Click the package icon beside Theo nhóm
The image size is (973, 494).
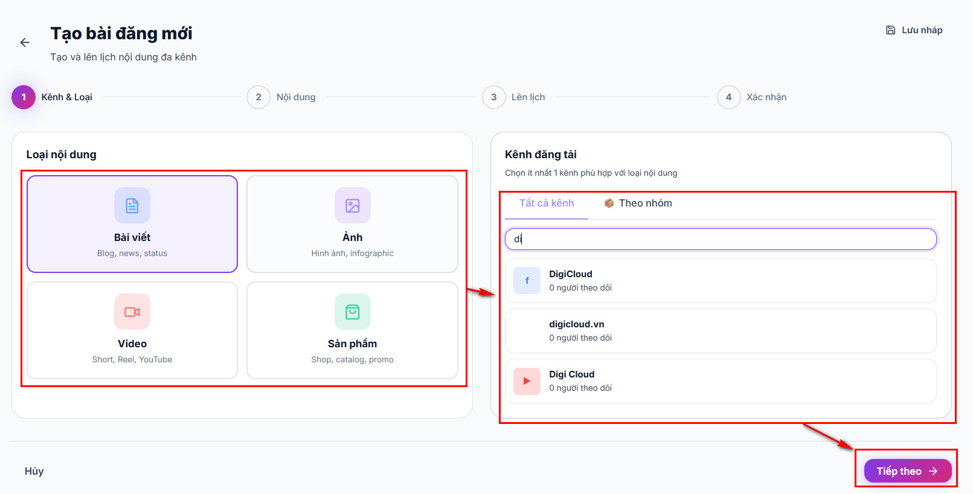coord(609,204)
